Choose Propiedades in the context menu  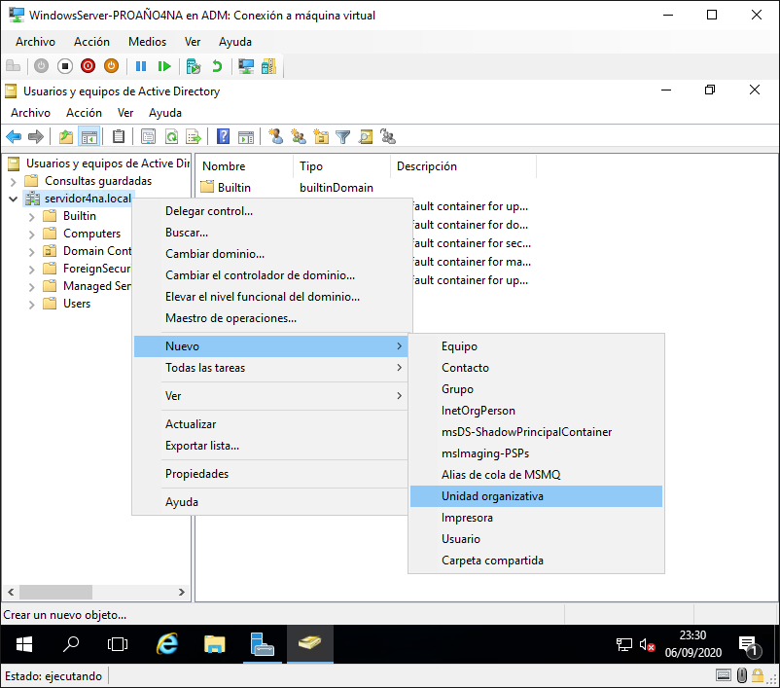(270, 474)
